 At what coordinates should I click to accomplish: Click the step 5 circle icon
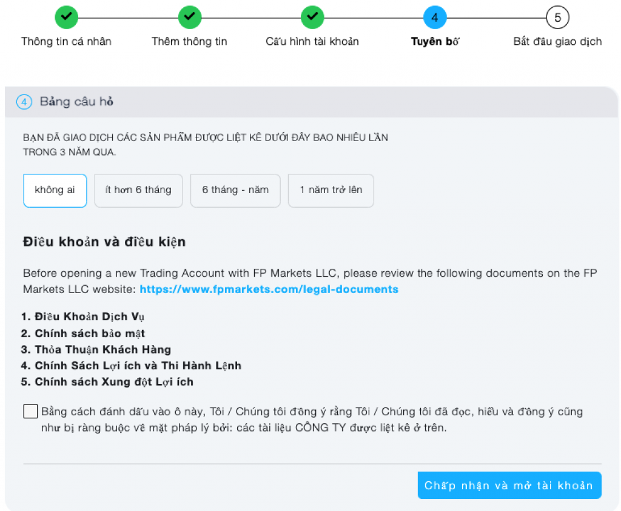click(x=557, y=17)
